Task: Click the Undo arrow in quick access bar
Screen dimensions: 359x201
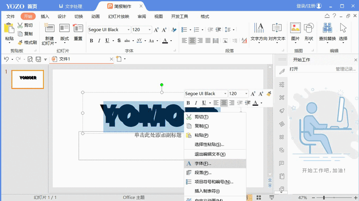Action: point(6,59)
